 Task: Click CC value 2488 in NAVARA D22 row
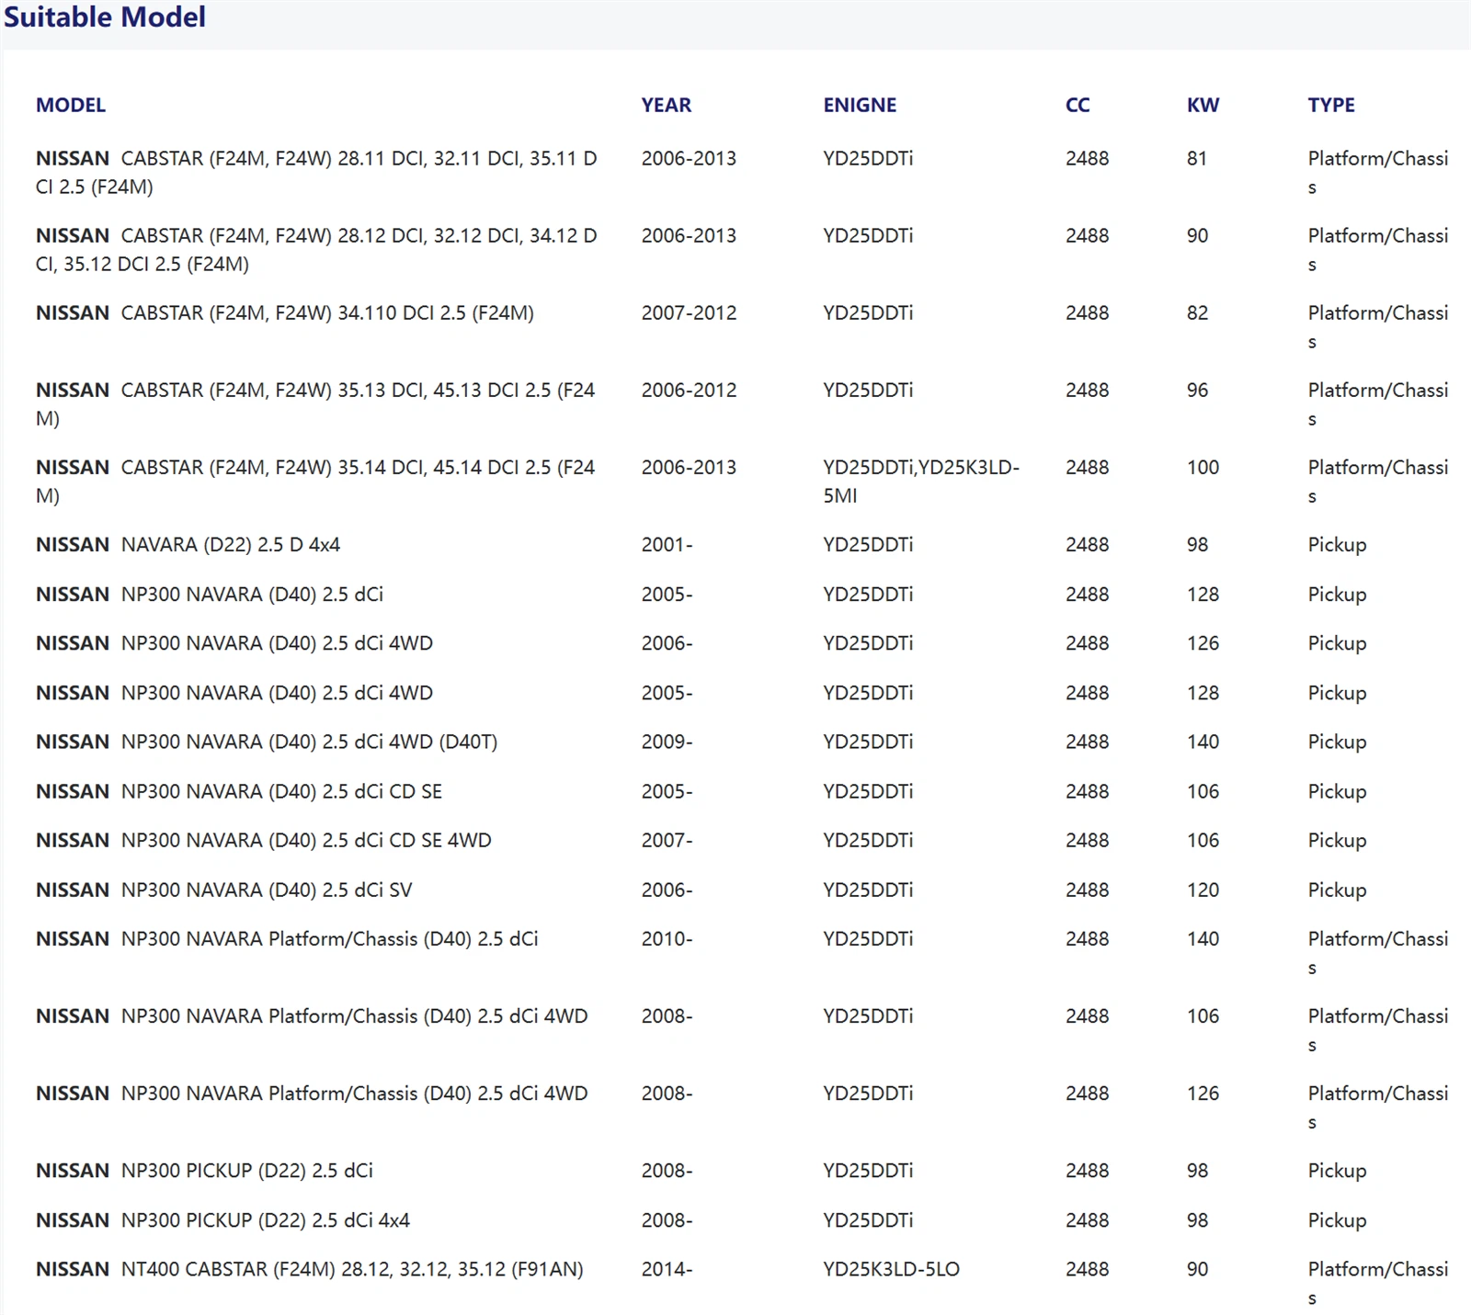coord(1087,544)
